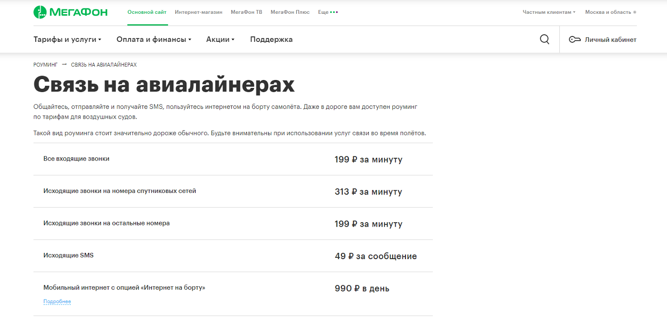Switch to МегаФон ТВ tab
The height and width of the screenshot is (324, 667).
pyautogui.click(x=246, y=12)
